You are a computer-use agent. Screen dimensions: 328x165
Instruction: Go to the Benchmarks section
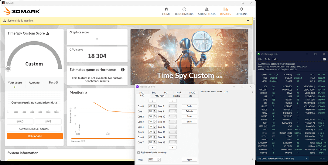[x=184, y=11]
